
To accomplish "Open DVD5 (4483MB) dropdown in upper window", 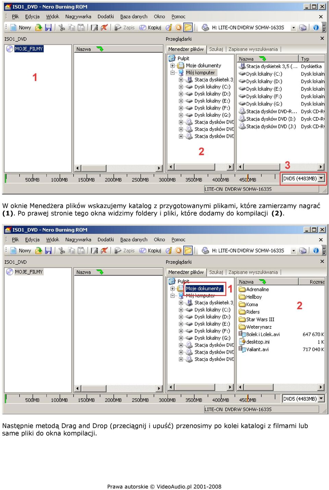I will [x=321, y=178].
